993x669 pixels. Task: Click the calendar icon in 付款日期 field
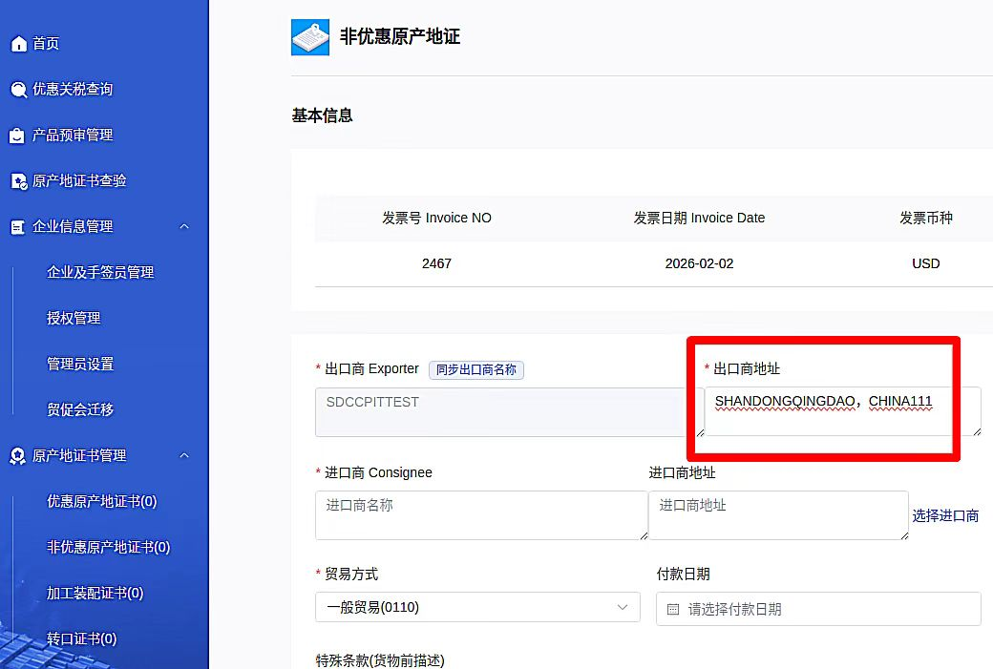[673, 609]
